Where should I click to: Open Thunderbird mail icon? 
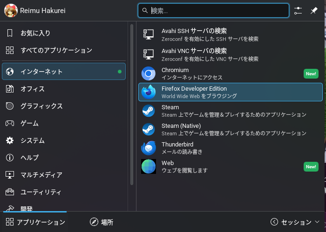coord(149,148)
